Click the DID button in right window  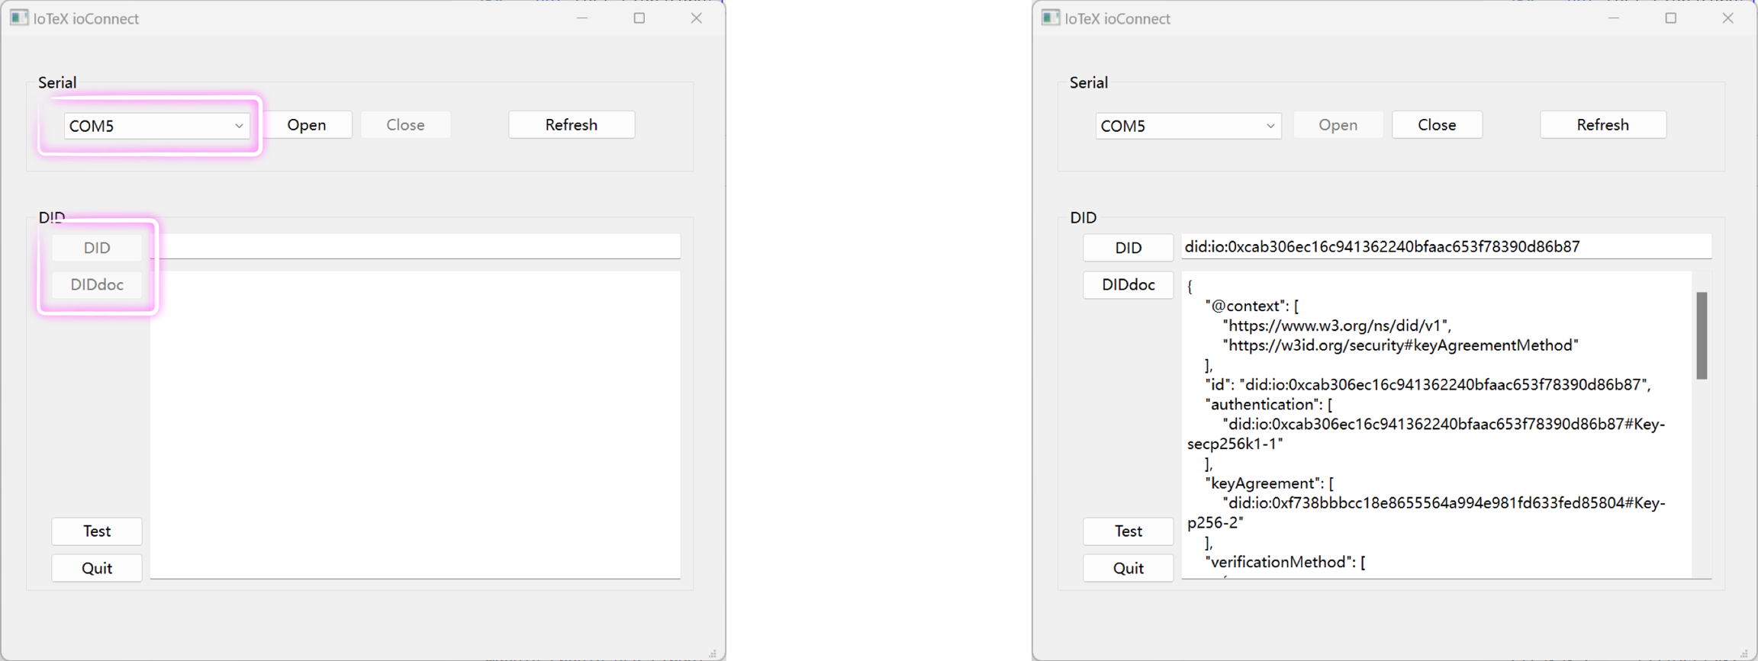point(1128,248)
